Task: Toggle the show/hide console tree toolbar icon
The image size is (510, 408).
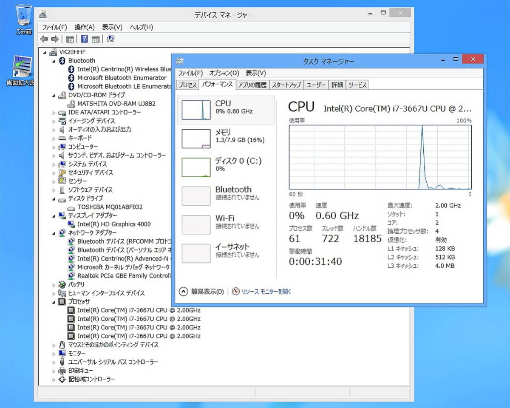Action: (x=70, y=39)
